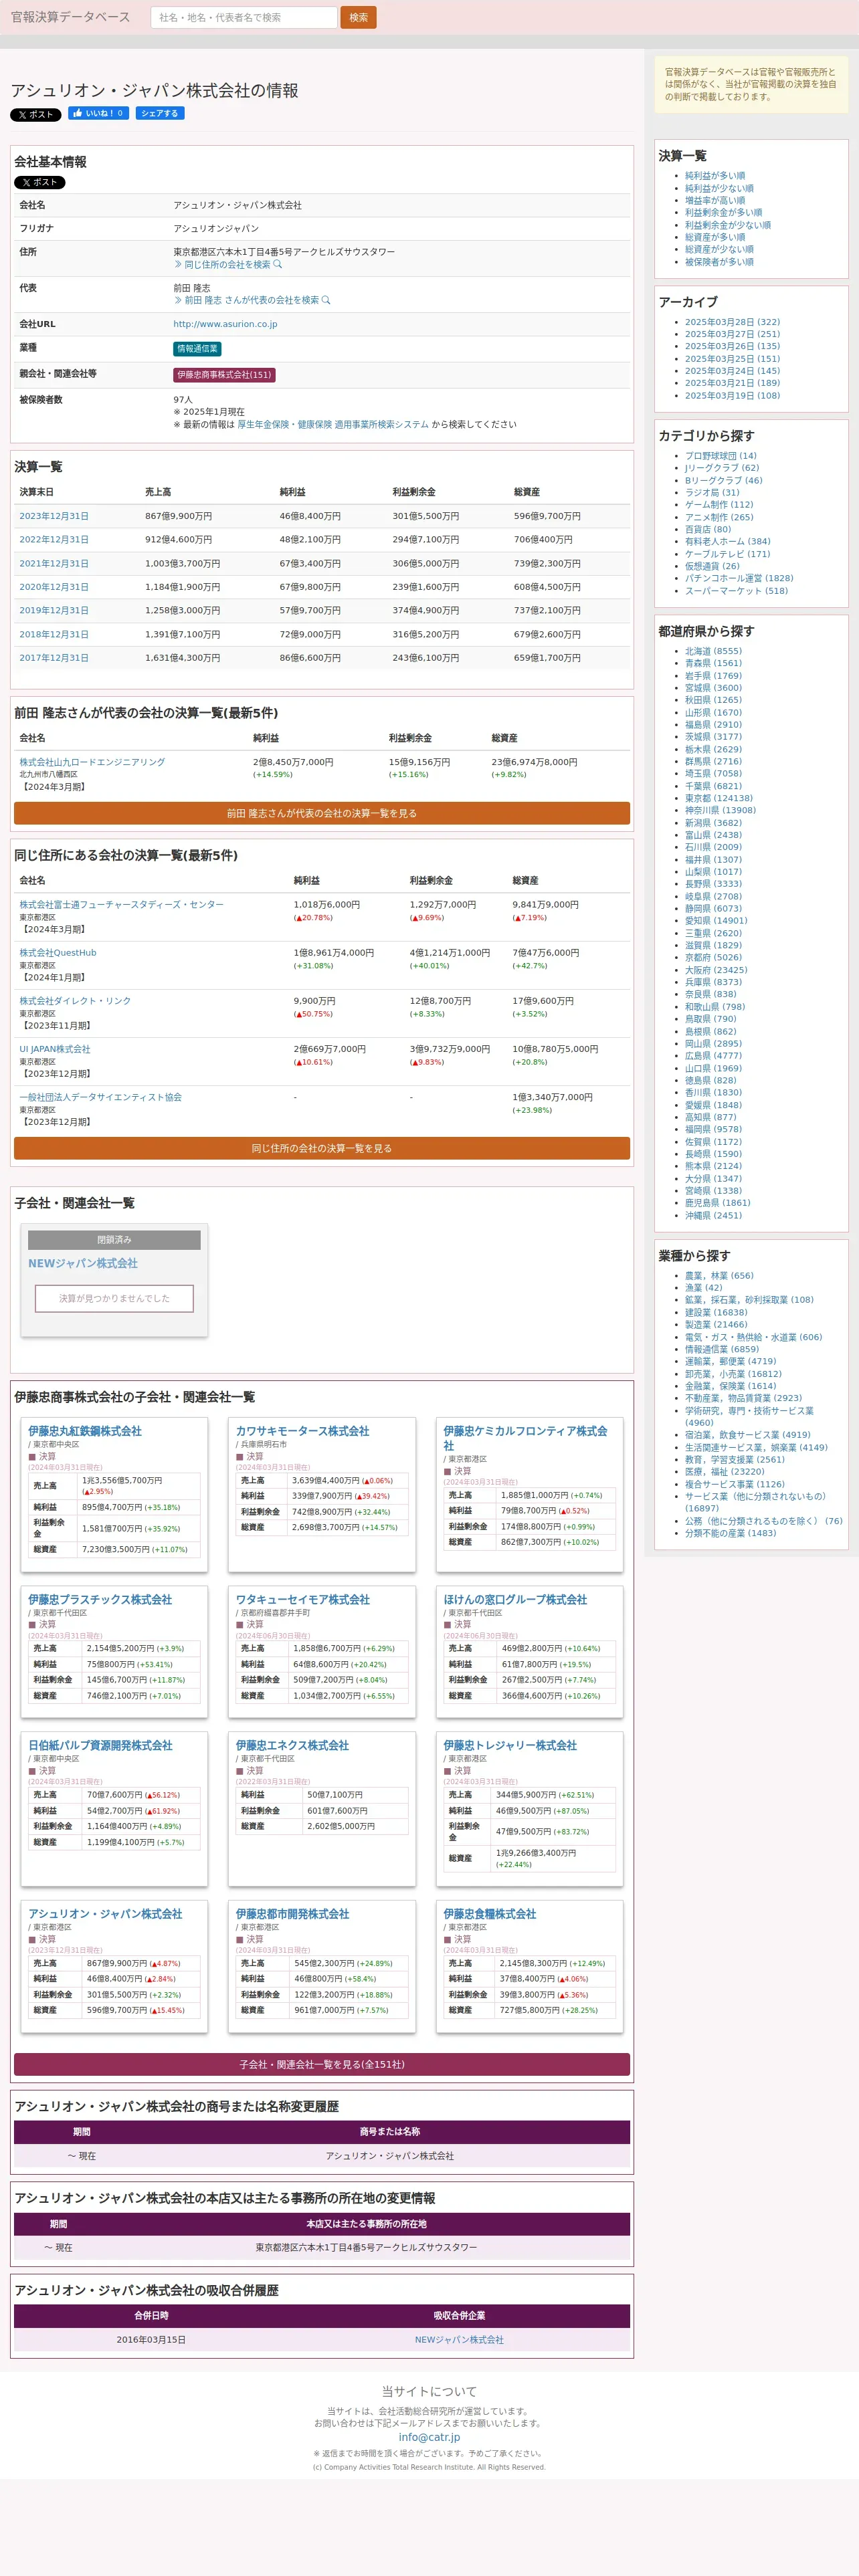Viewport: 859px width, 2576px height.
Task: Open プロ野球球団 (14) category
Action: pos(720,456)
